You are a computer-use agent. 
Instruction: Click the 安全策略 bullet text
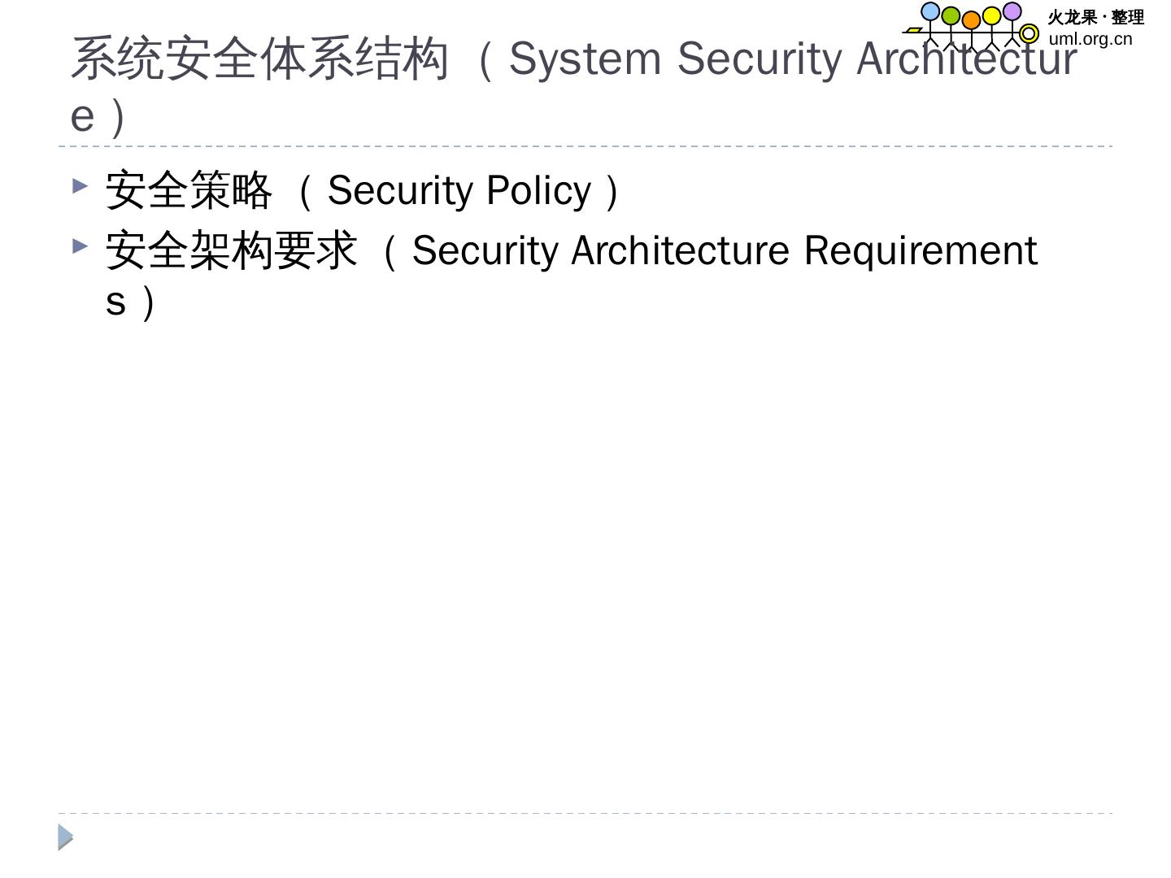click(189, 191)
